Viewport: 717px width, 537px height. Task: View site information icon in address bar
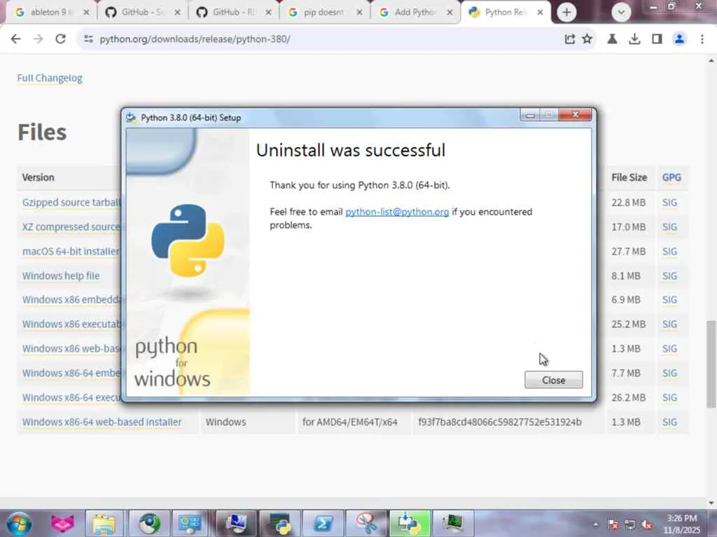pos(88,39)
